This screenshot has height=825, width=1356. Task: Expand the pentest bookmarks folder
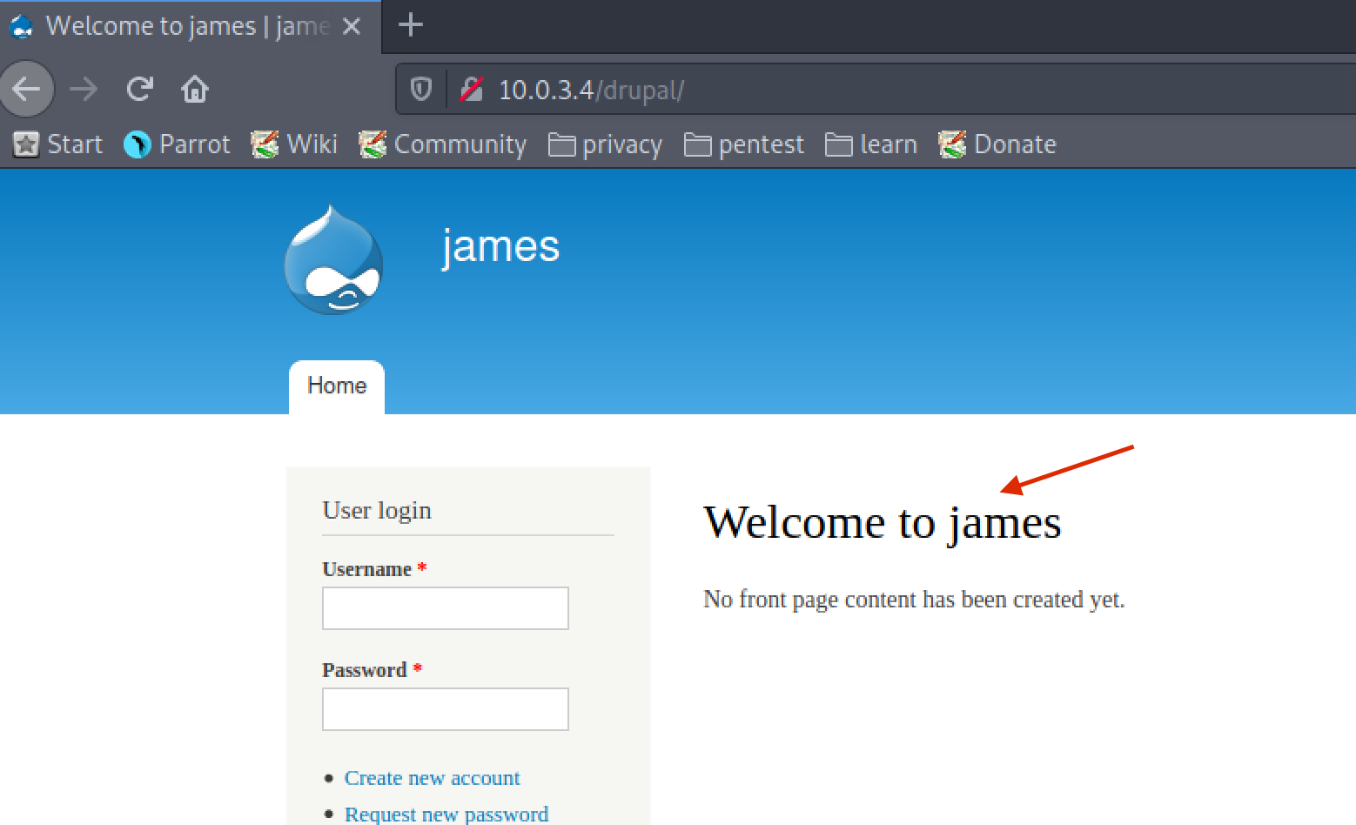click(x=744, y=144)
